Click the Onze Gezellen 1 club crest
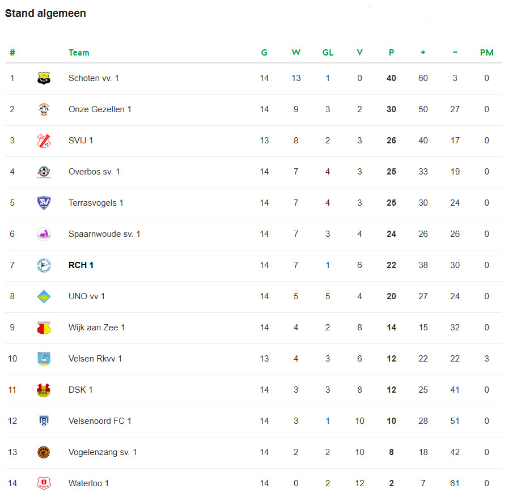 tap(44, 110)
